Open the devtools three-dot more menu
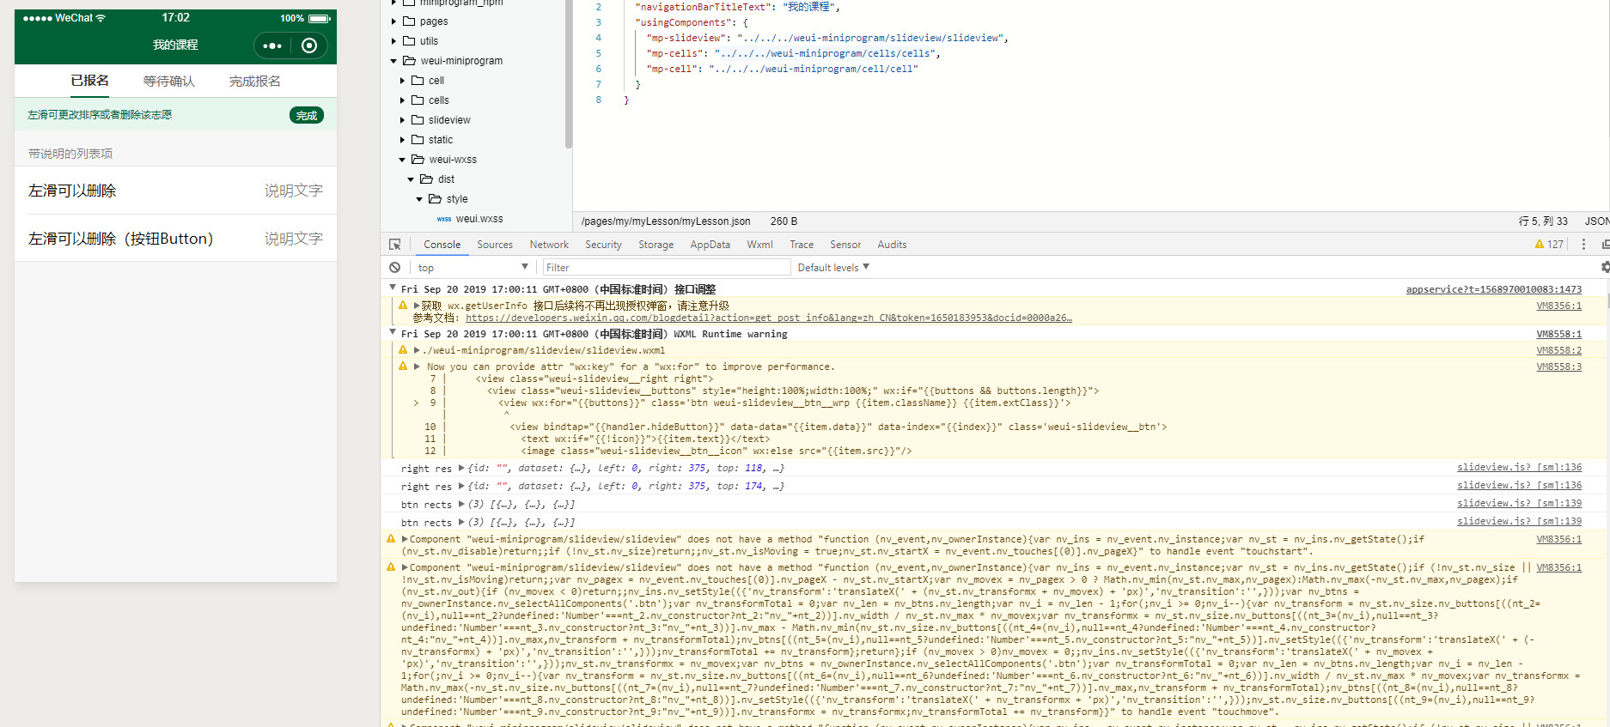The image size is (1610, 727). click(1583, 245)
